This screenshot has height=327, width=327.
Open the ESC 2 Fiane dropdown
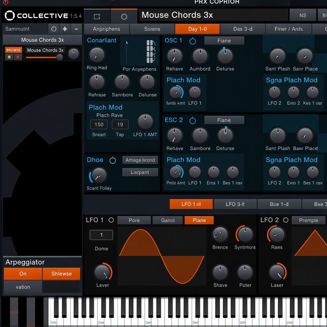click(x=224, y=120)
